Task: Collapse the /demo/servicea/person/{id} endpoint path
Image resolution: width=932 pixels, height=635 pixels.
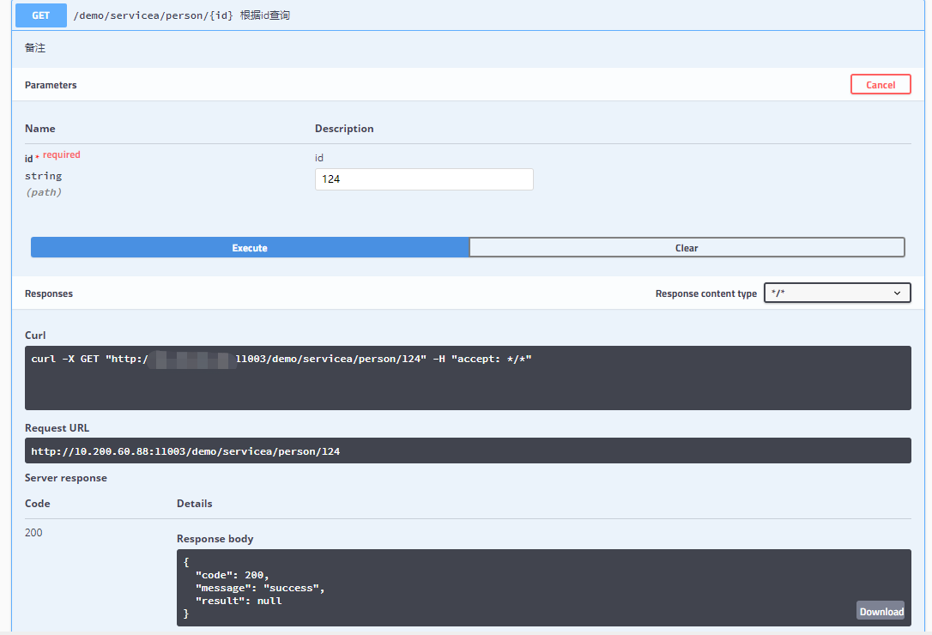Action: [x=154, y=15]
